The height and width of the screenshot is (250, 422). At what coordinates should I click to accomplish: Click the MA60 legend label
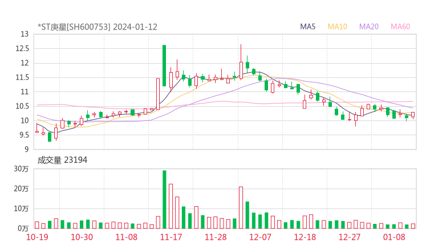(x=400, y=27)
